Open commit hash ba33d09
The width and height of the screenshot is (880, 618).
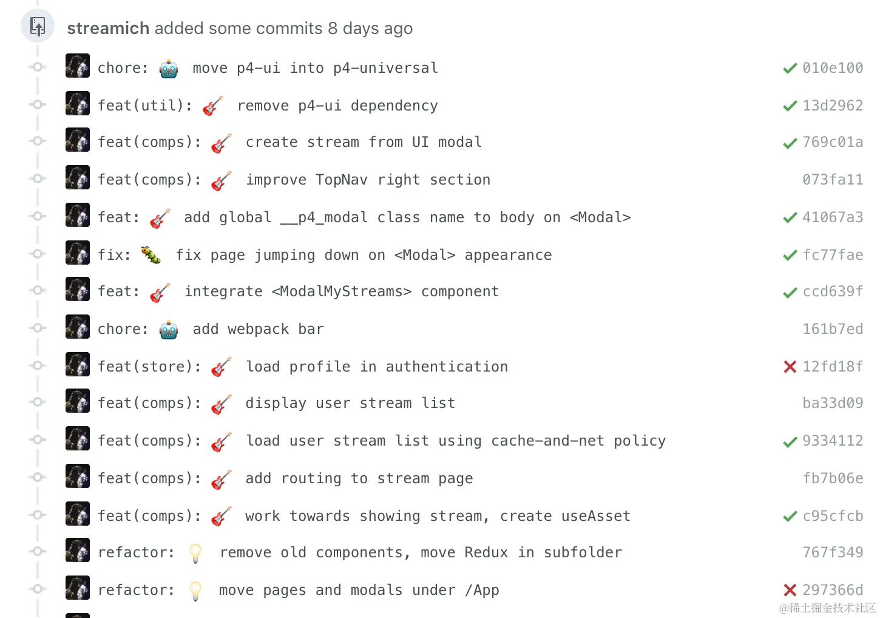point(832,403)
